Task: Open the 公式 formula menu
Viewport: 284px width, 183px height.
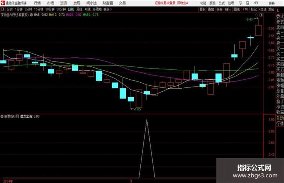Action: click(222, 3)
